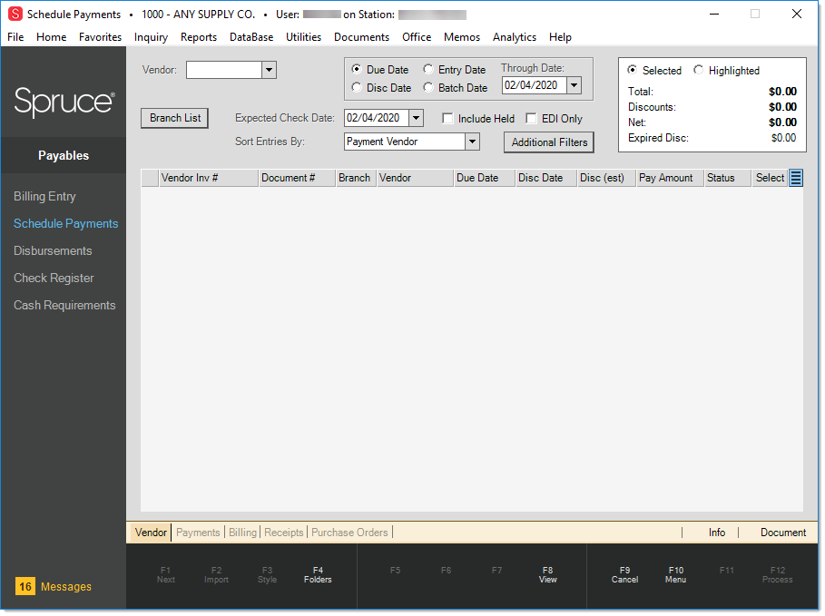Click the Through Date field

click(536, 85)
